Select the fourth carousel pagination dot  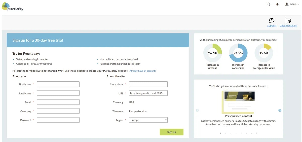pos(236,133)
